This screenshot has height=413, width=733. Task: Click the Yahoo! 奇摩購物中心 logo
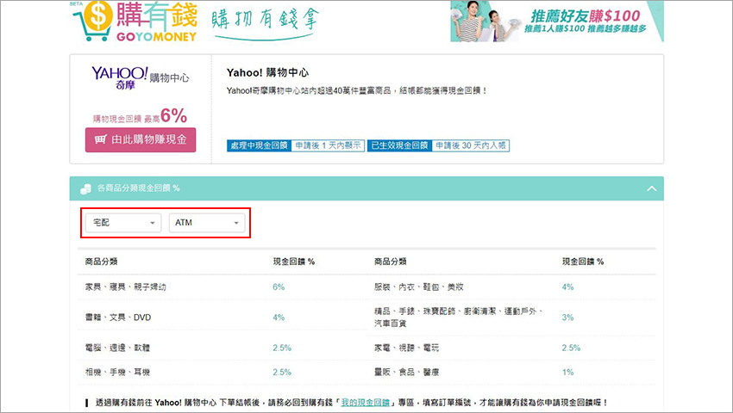coord(141,77)
